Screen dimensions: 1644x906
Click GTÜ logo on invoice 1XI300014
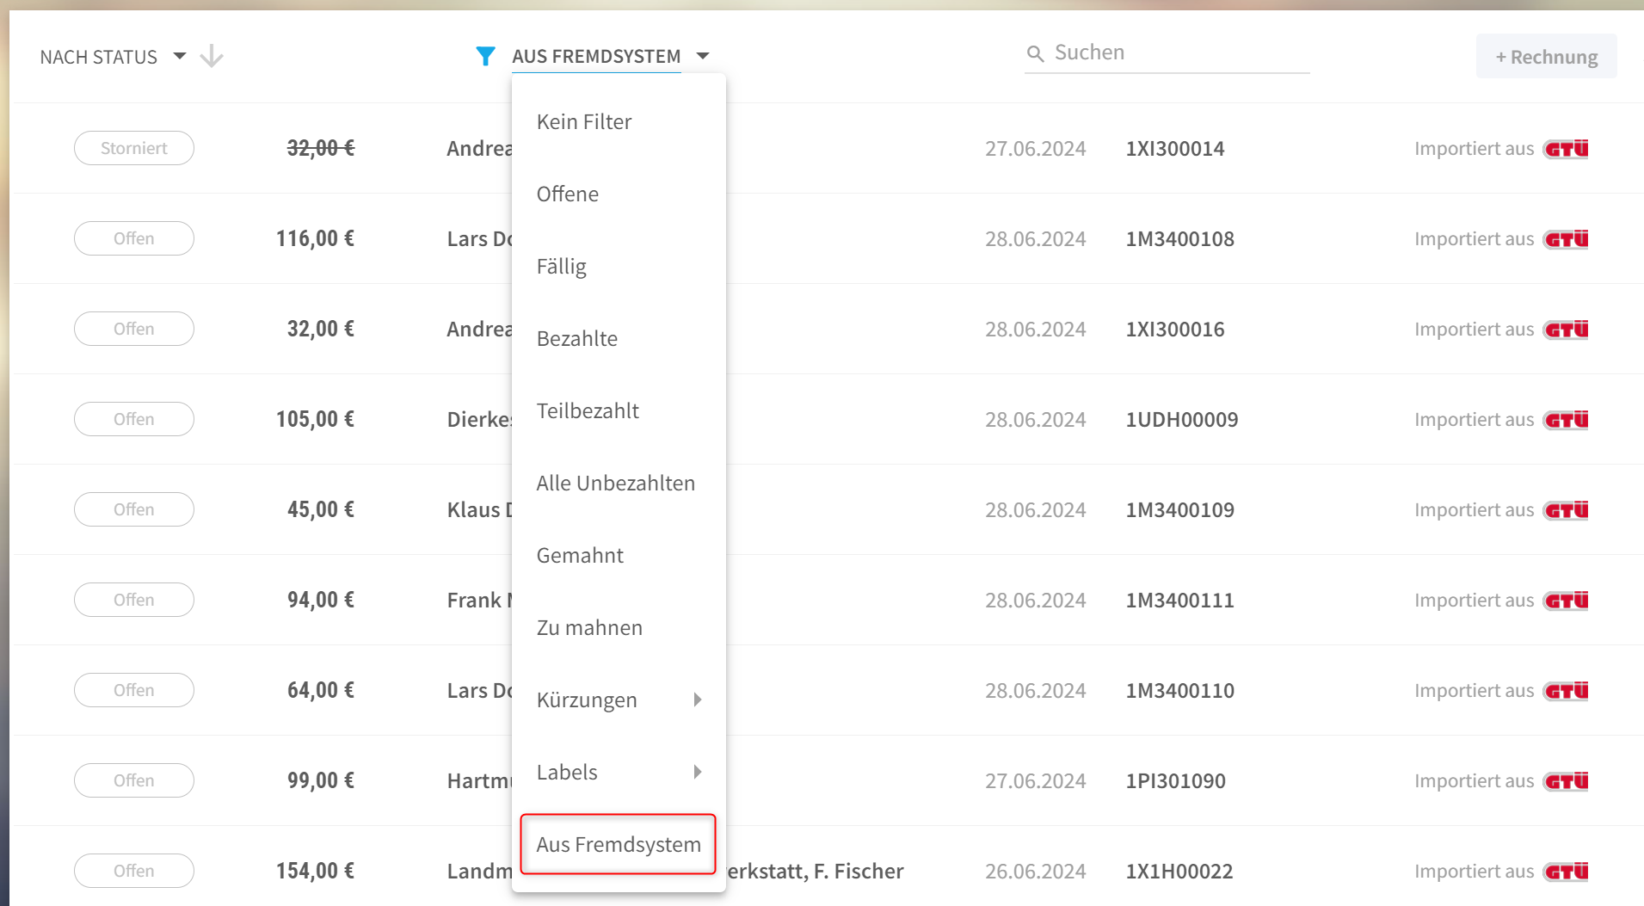(1566, 149)
